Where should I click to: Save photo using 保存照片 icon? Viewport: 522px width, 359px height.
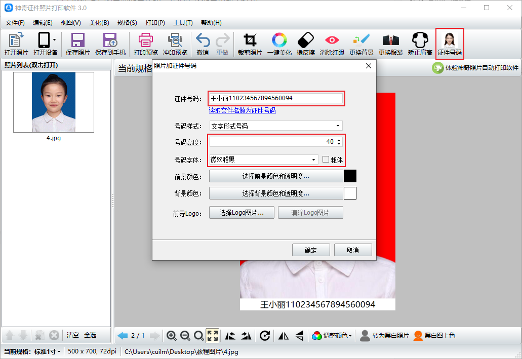[x=77, y=44]
